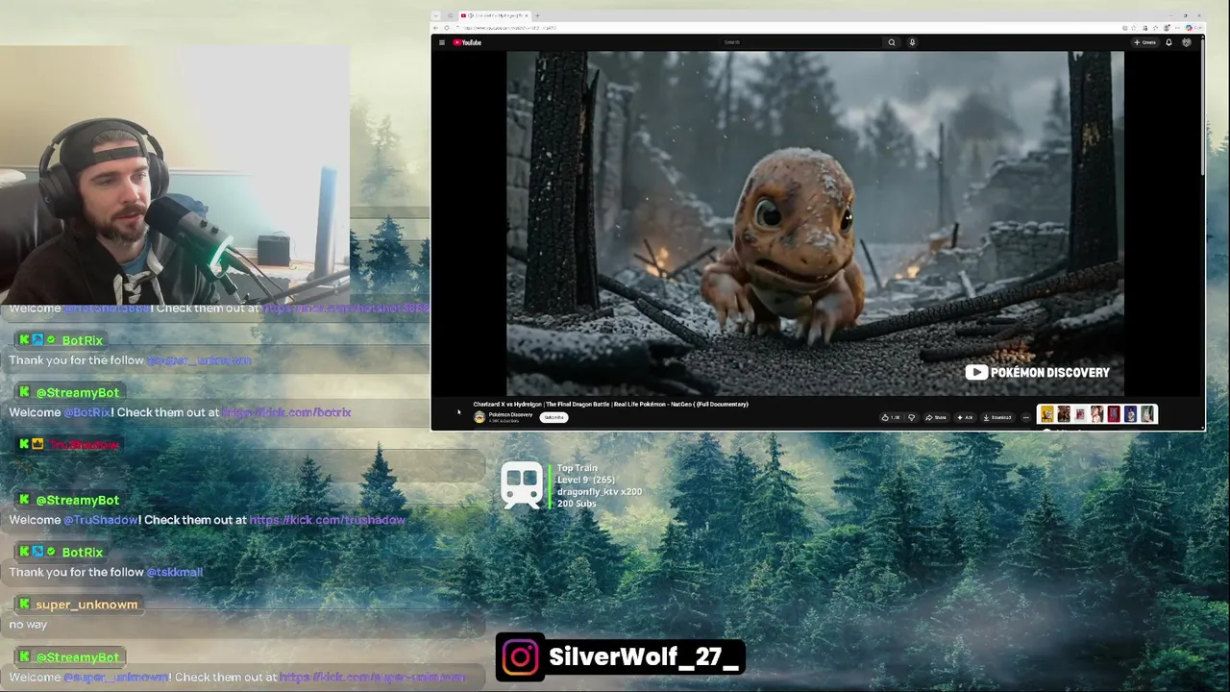The image size is (1230, 692).
Task: Open the tab actions dropdown
Action: (x=435, y=15)
